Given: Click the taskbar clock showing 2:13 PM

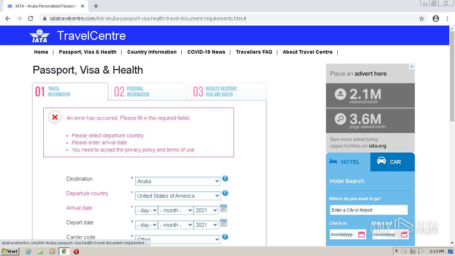Looking at the screenshot, I should (437, 251).
